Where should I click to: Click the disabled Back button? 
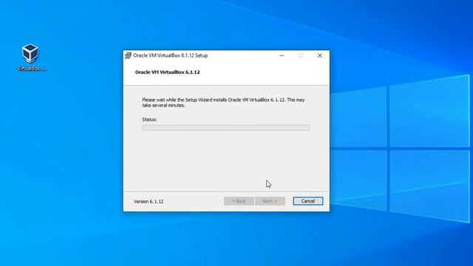(x=239, y=201)
